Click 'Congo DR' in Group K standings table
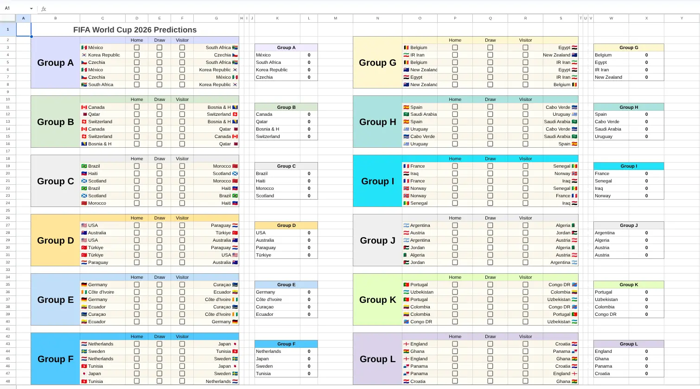 (606, 314)
